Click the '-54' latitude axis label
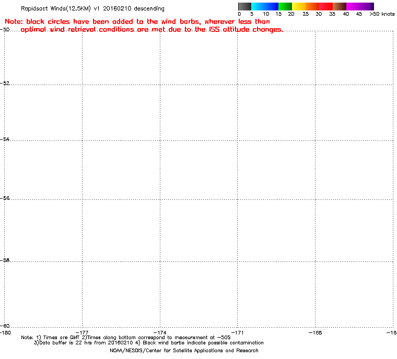Image resolution: width=397 pixels, height=359 pixels. [5, 139]
